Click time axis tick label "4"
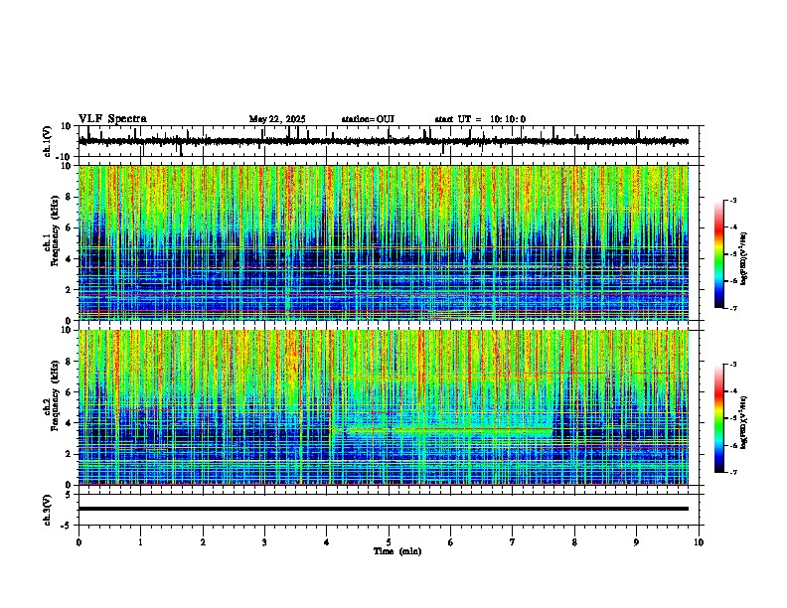This screenshot has width=787, height=608. [327, 542]
